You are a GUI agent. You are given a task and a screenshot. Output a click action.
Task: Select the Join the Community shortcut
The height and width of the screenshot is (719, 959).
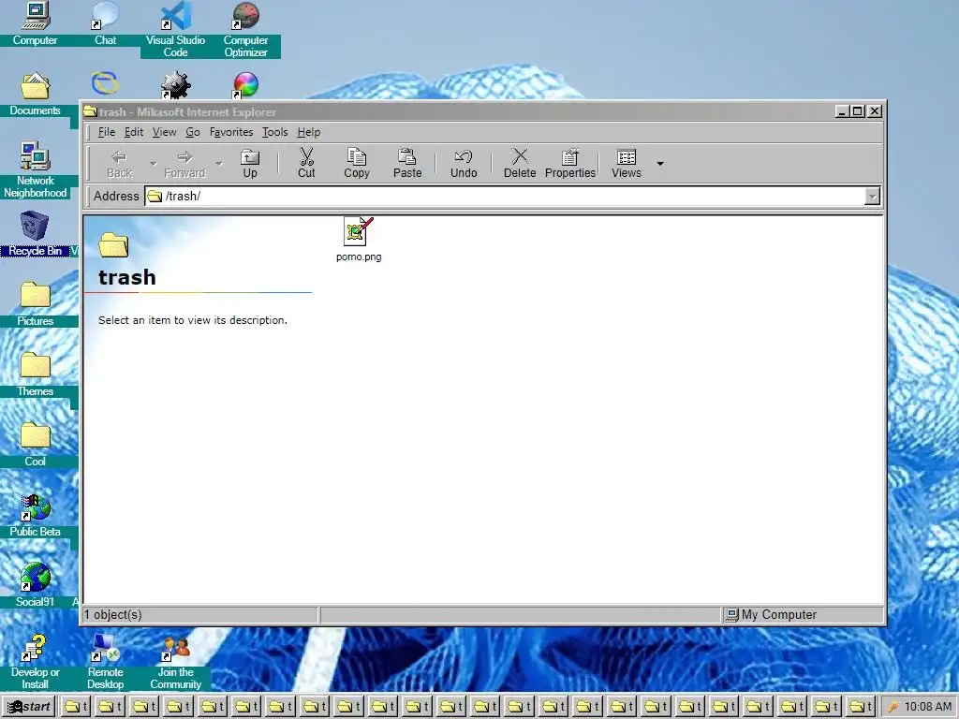coord(175,662)
